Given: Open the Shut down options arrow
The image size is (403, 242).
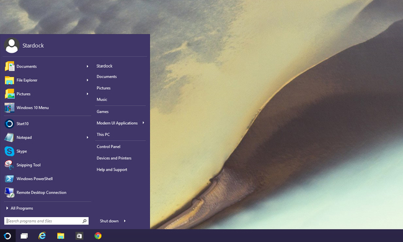Looking at the screenshot, I should (125, 221).
